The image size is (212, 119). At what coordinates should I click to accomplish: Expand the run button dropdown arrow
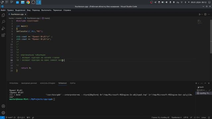[202, 14]
